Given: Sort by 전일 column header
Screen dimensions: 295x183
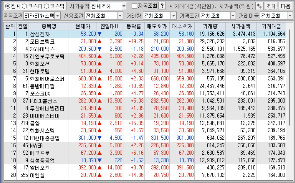Looking at the screenshot, I should click(x=23, y=26).
